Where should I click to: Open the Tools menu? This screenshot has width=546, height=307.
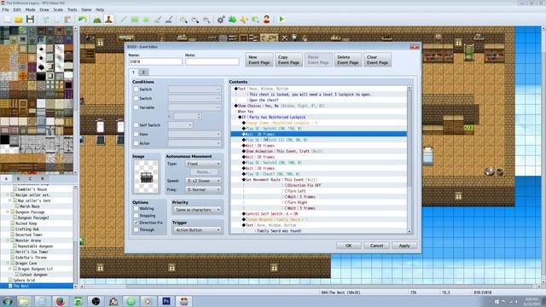click(72, 9)
